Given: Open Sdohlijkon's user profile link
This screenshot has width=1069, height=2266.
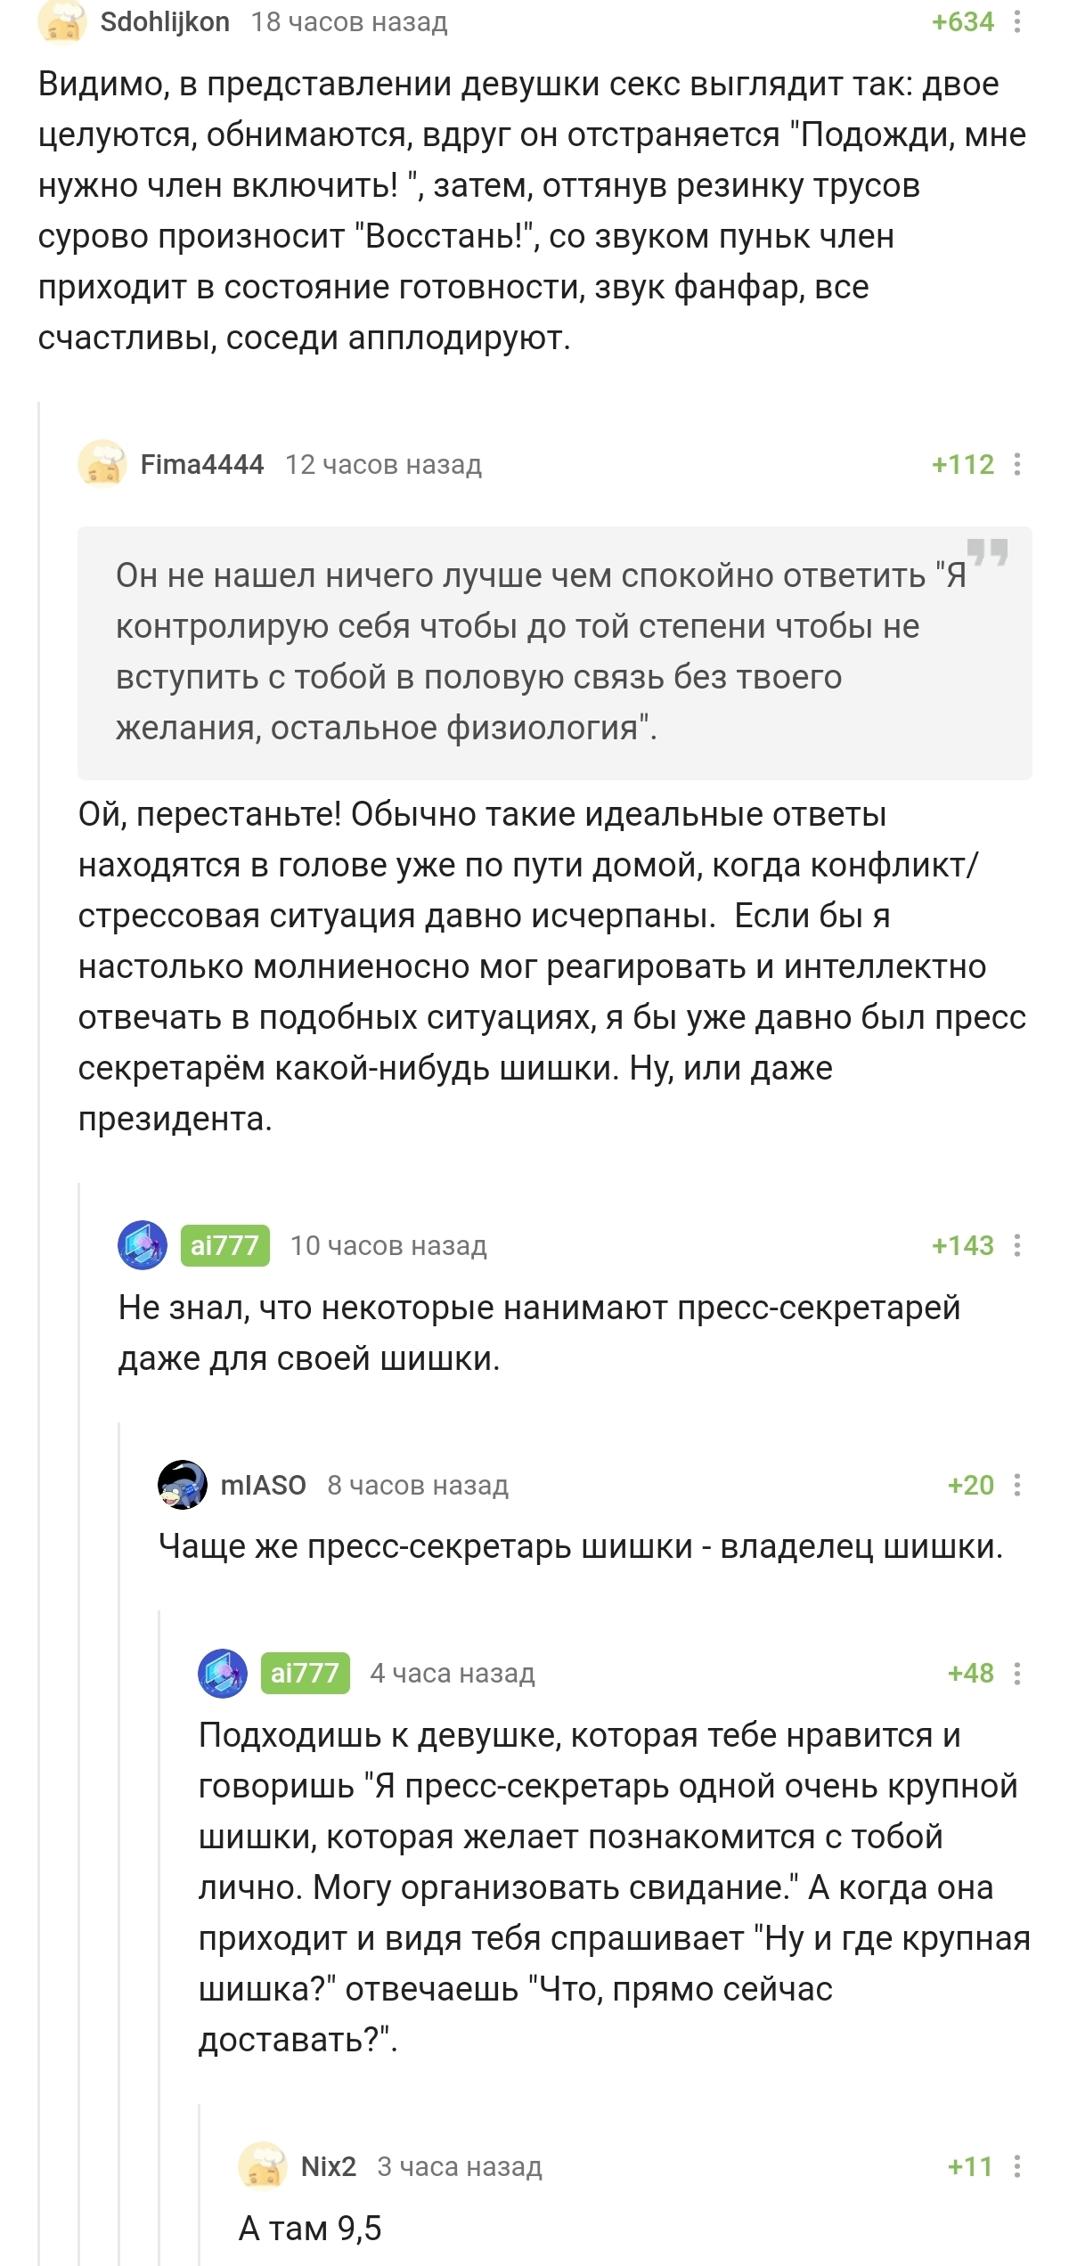Looking at the screenshot, I should click(165, 22).
